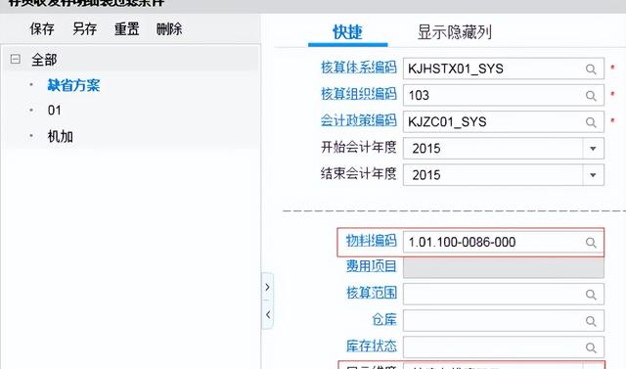
Task: Click the 费用项目 label link
Action: [372, 266]
